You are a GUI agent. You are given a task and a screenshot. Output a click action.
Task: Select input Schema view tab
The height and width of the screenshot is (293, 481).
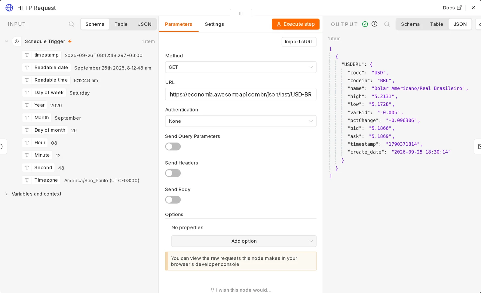click(95, 24)
